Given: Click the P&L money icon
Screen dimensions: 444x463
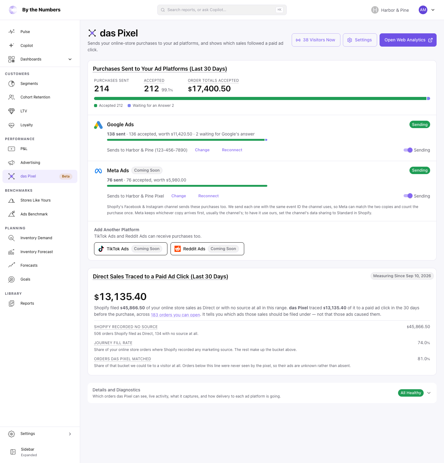Looking at the screenshot, I should [x=11, y=149].
